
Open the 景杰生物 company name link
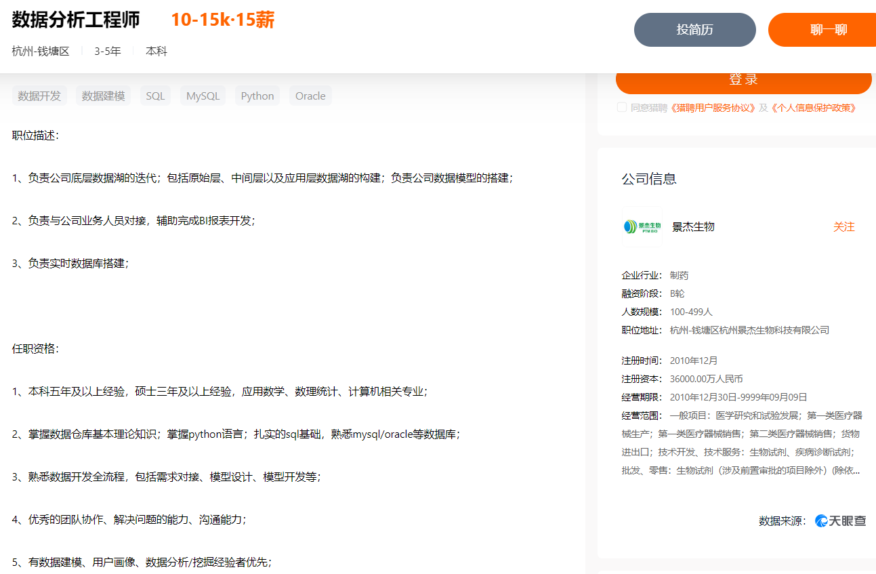pyautogui.click(x=693, y=227)
